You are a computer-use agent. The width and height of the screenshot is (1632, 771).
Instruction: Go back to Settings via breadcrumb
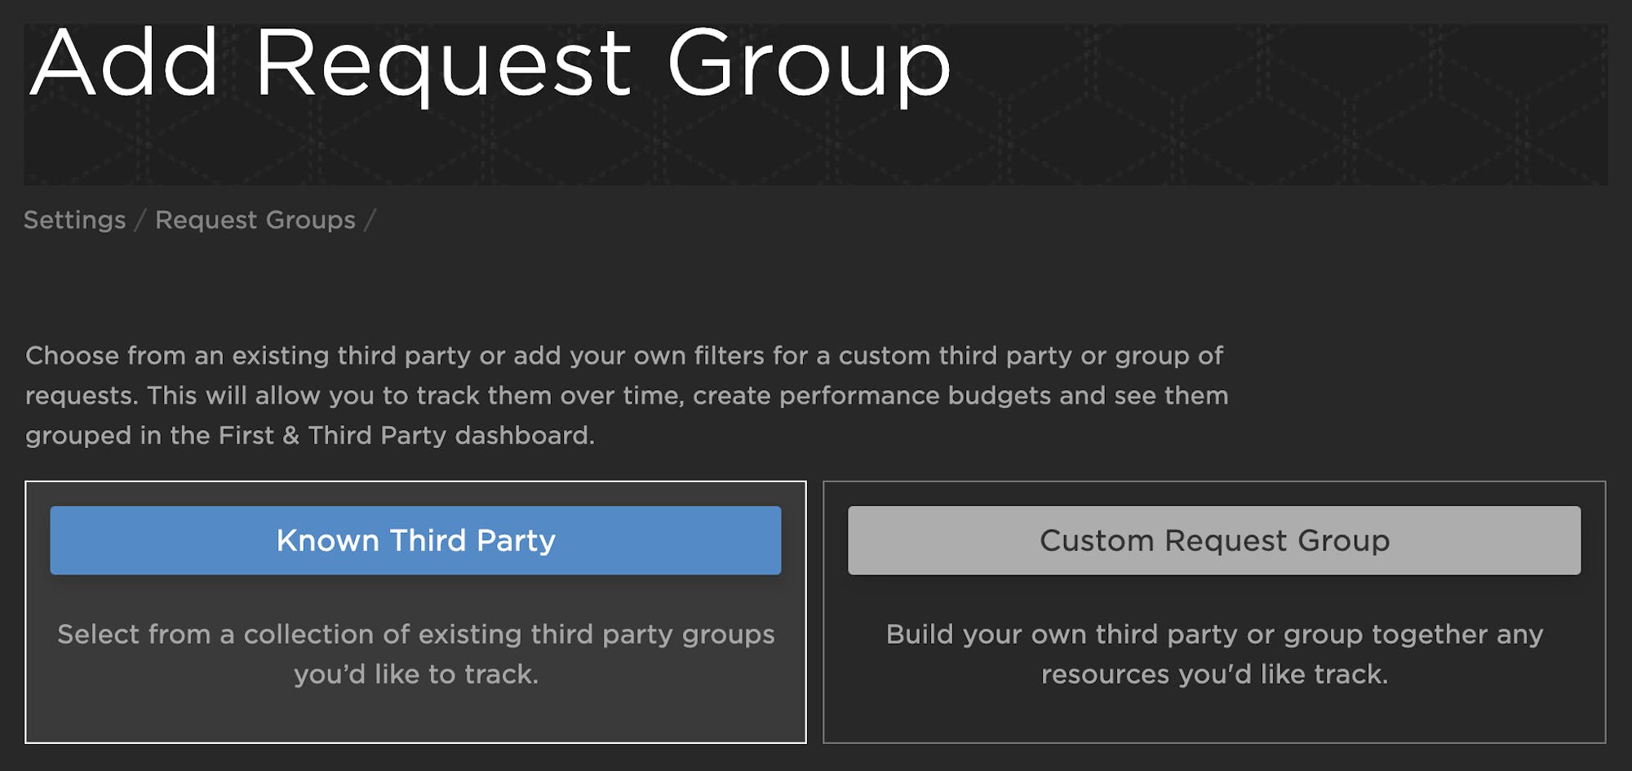pos(75,219)
